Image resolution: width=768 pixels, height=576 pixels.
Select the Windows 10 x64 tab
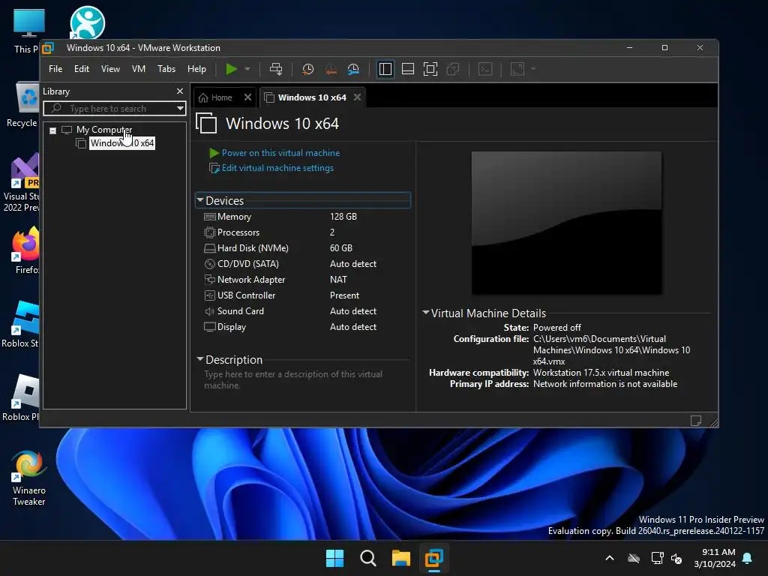312,97
